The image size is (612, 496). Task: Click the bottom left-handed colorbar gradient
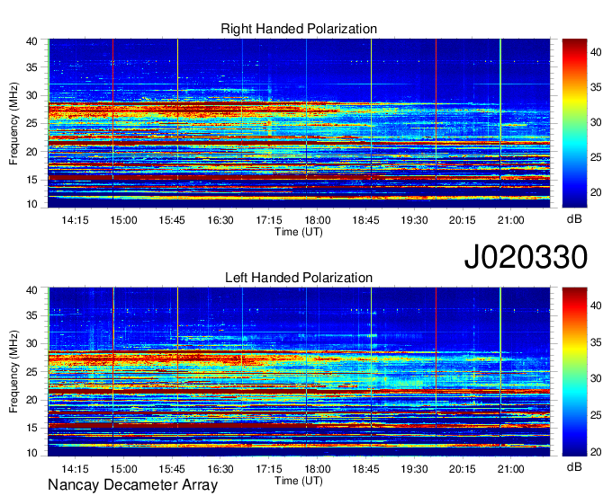(x=574, y=372)
